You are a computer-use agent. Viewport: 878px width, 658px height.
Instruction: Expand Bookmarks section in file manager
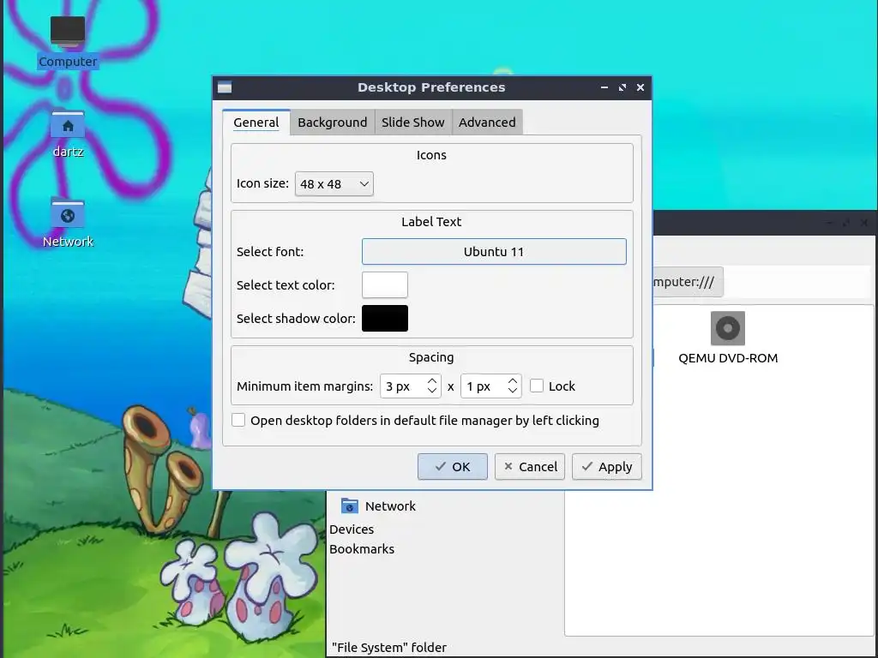(362, 549)
